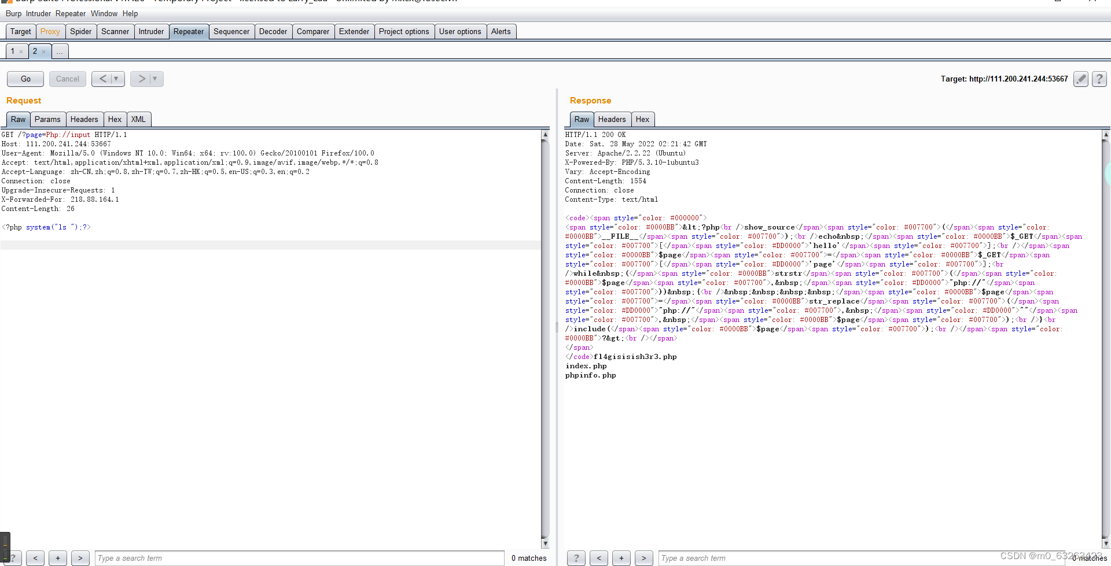Screen dimensions: 1111x566
Task: Select Repeater tab number 1
Action: click(13, 51)
